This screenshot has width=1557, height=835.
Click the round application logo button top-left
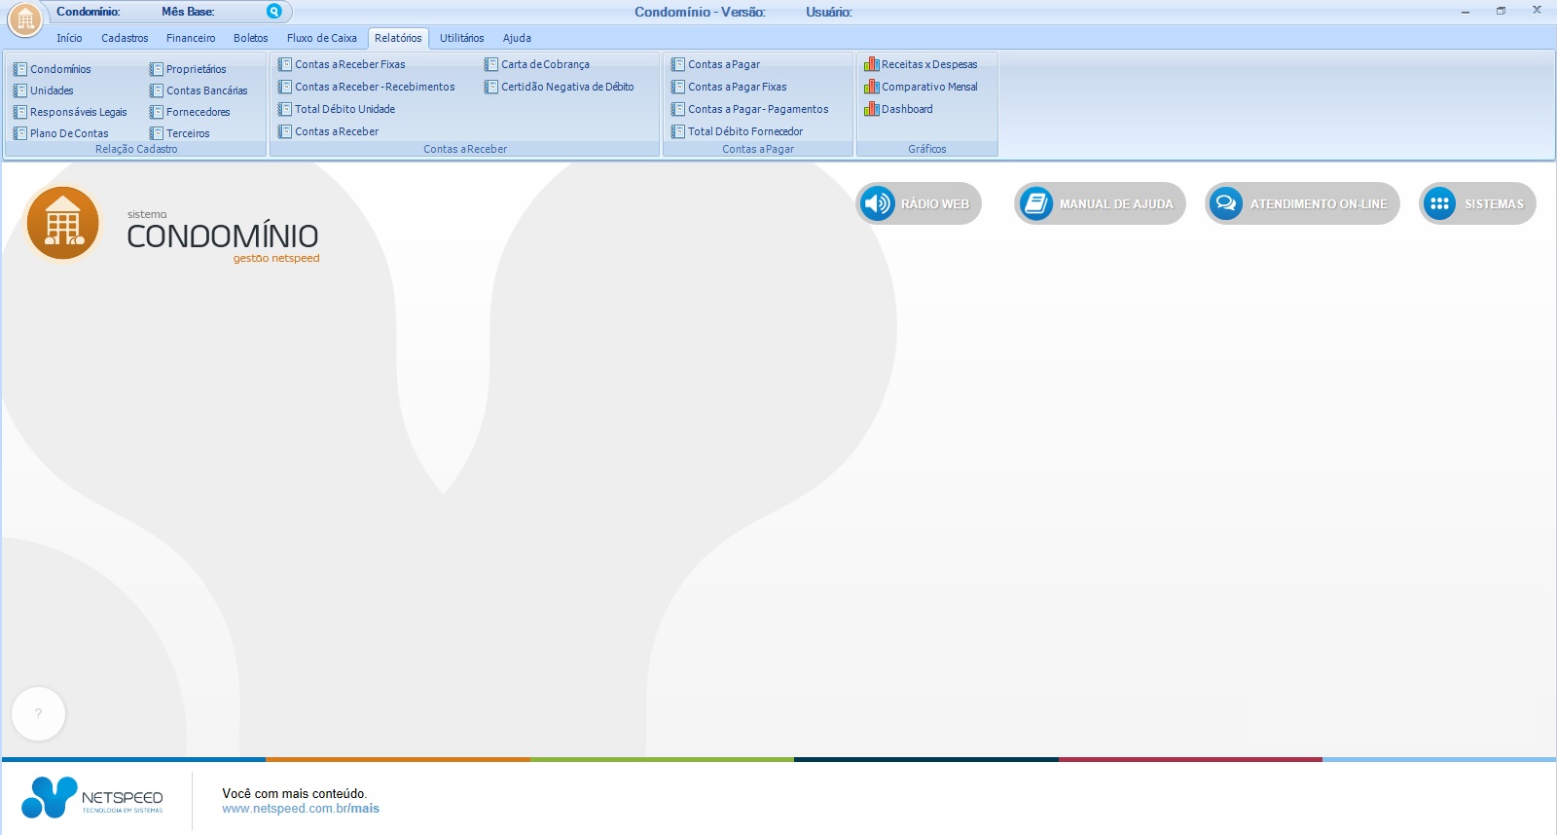25,19
